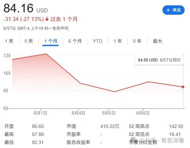Select the 1 天 time range tab
This screenshot has width=190, height=148.
point(9,41)
